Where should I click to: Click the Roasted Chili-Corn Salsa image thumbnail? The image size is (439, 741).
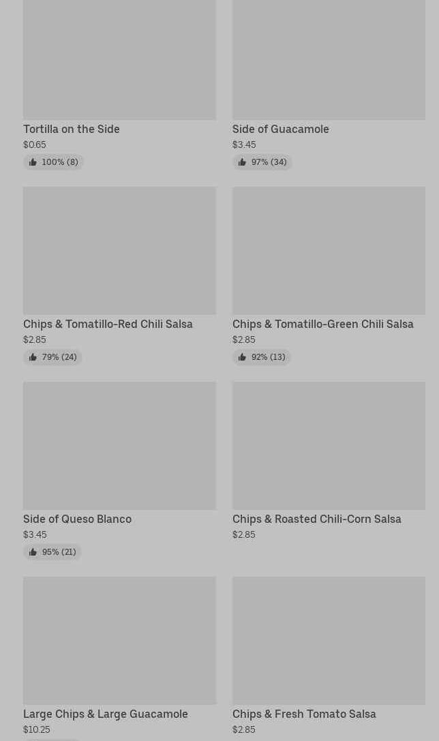329,445
